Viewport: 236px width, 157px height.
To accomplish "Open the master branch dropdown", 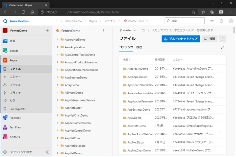I will point(128,30).
